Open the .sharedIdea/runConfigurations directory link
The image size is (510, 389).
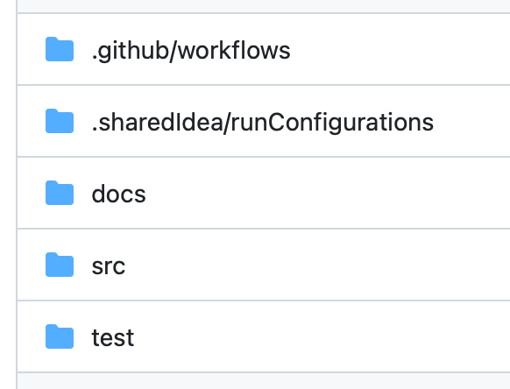pyautogui.click(x=263, y=123)
